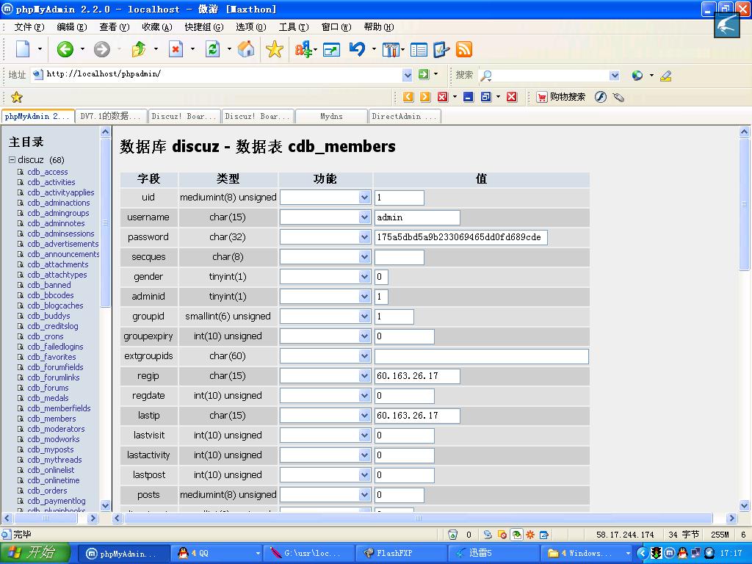Click the magnifier search icon
Image resolution: width=752 pixels, height=564 pixels.
[486, 76]
